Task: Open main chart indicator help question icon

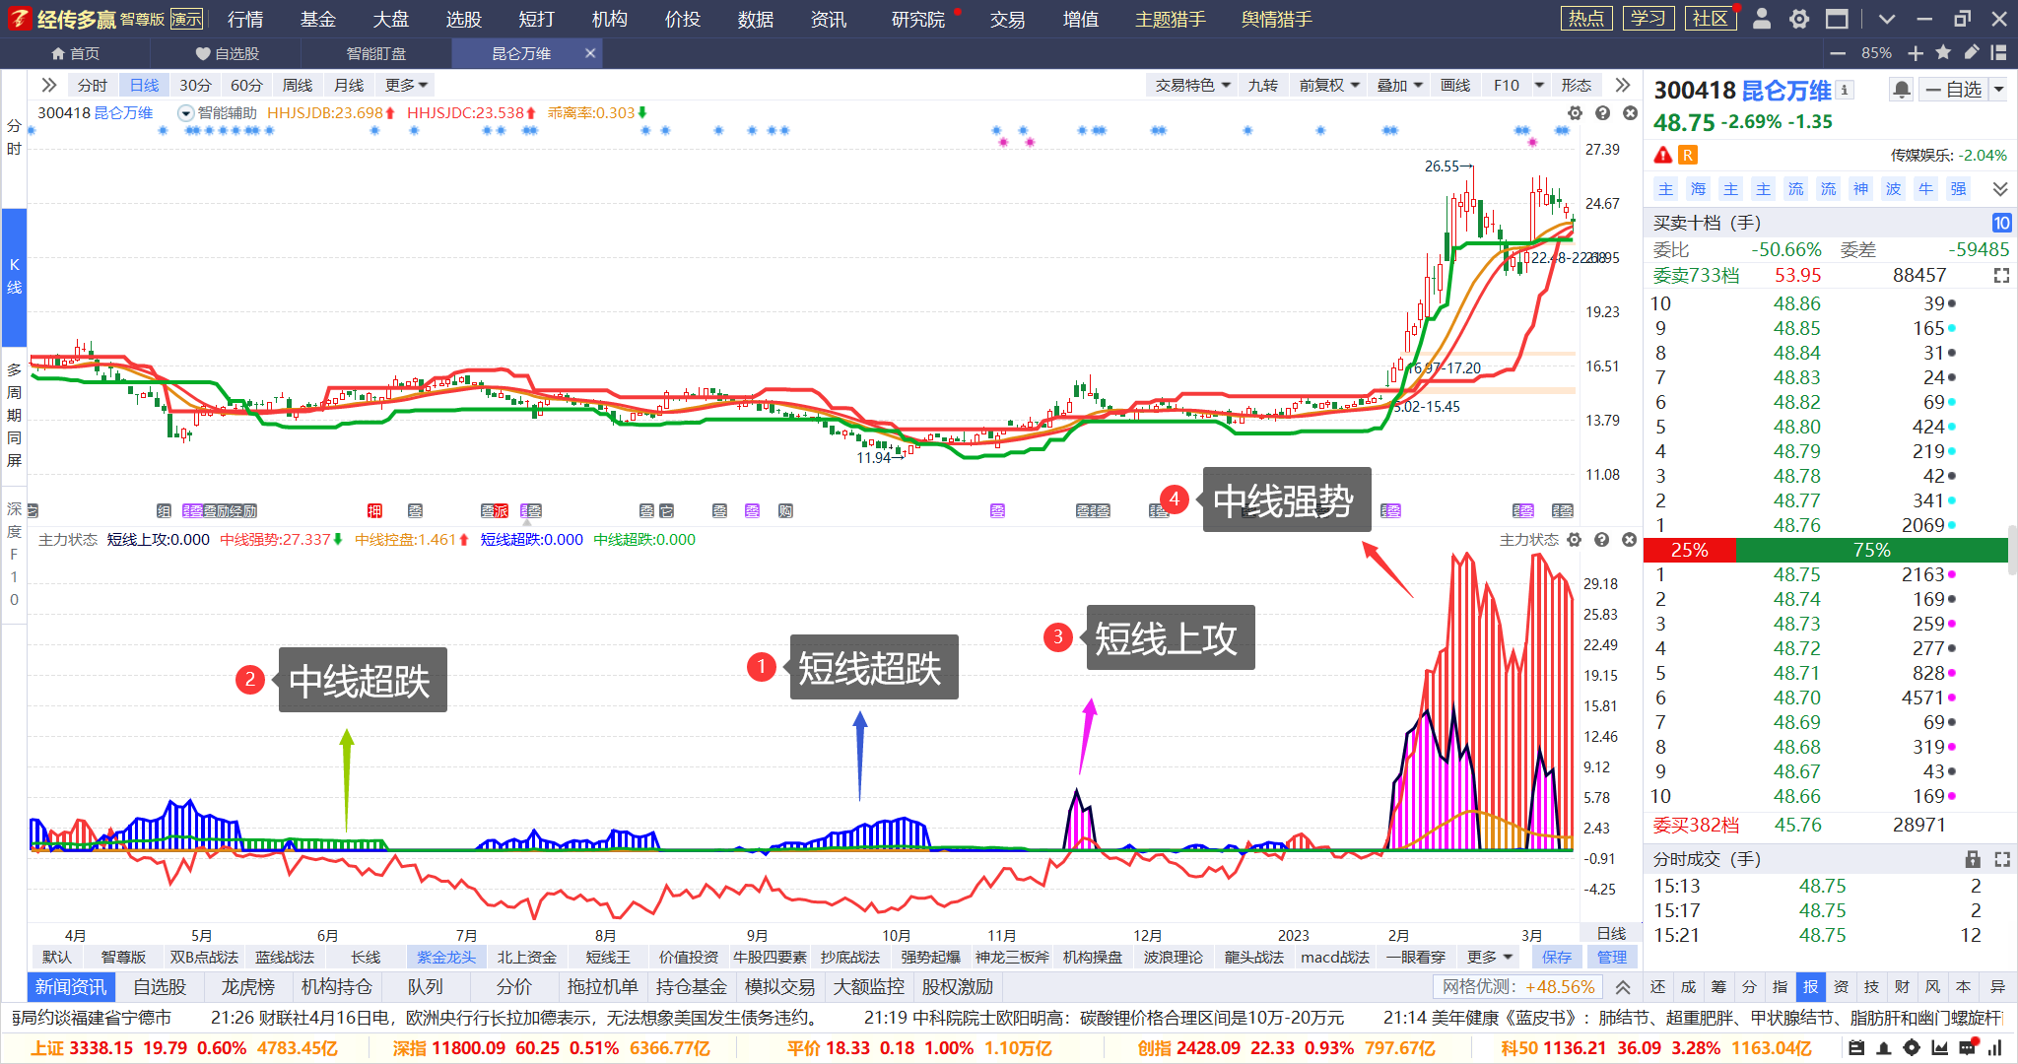Action: point(1602,113)
